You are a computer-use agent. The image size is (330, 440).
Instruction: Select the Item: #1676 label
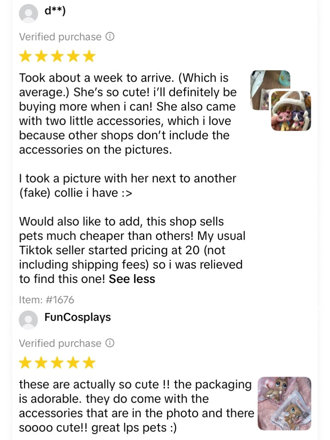coord(47,299)
